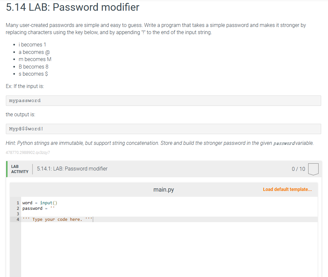Screen dimensions: 328x277
Task: Click Load default template link
Action: click(287, 189)
